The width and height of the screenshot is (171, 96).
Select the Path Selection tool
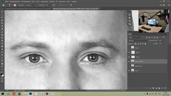coord(2,58)
